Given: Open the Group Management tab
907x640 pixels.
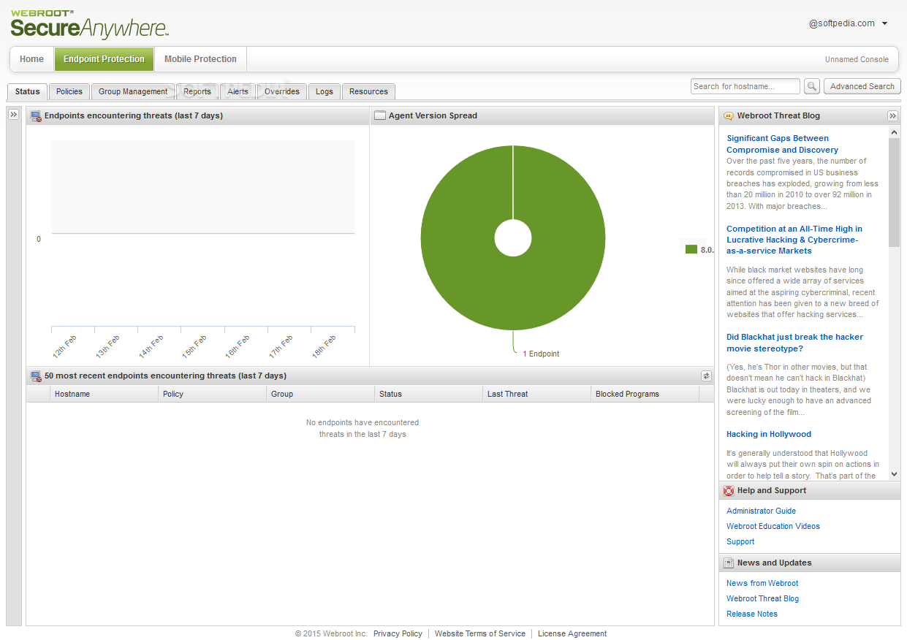Looking at the screenshot, I should pos(133,91).
